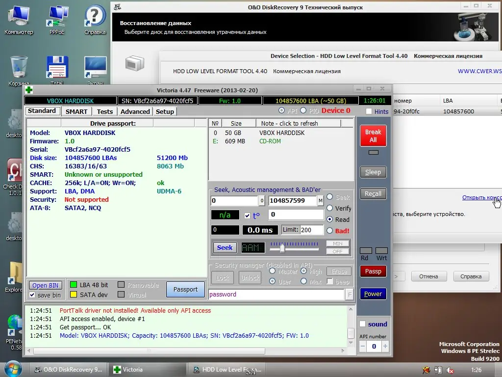Click the Limit field showing 200
The width and height of the screenshot is (502, 377).
coord(311,230)
